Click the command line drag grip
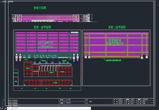The image size is (159, 110). click(x=1, y=108)
